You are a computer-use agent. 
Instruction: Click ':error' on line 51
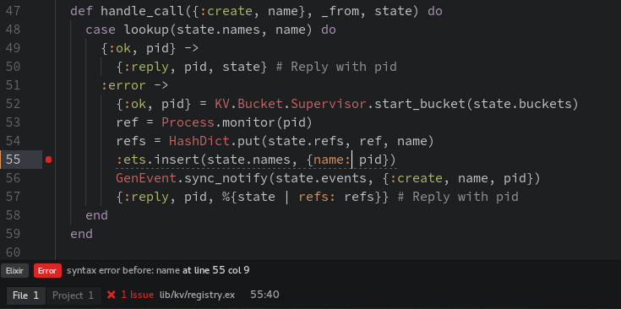point(123,85)
